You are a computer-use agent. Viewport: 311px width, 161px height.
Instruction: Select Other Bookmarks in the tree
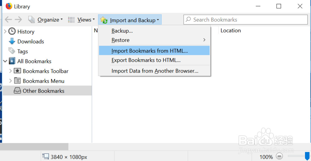click(x=43, y=91)
